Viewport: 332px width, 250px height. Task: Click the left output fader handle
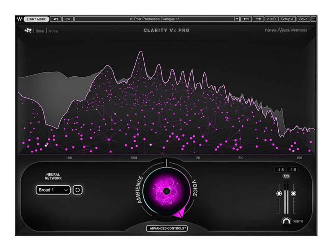[279, 193]
